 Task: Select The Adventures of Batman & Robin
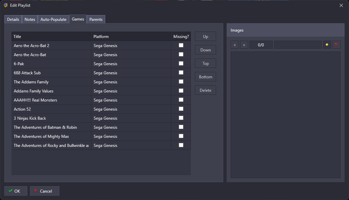[x=46, y=127]
